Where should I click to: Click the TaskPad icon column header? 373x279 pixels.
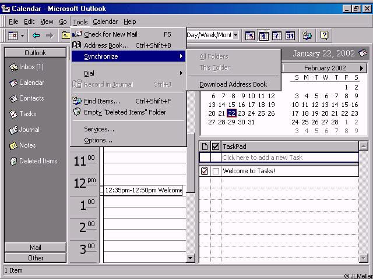pos(205,146)
